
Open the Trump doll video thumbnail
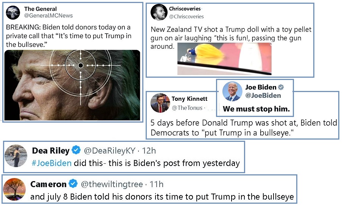pos(224,59)
